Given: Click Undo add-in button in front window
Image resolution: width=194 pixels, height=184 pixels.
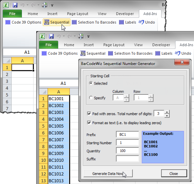Looking at the screenshot, I should 183,53.
